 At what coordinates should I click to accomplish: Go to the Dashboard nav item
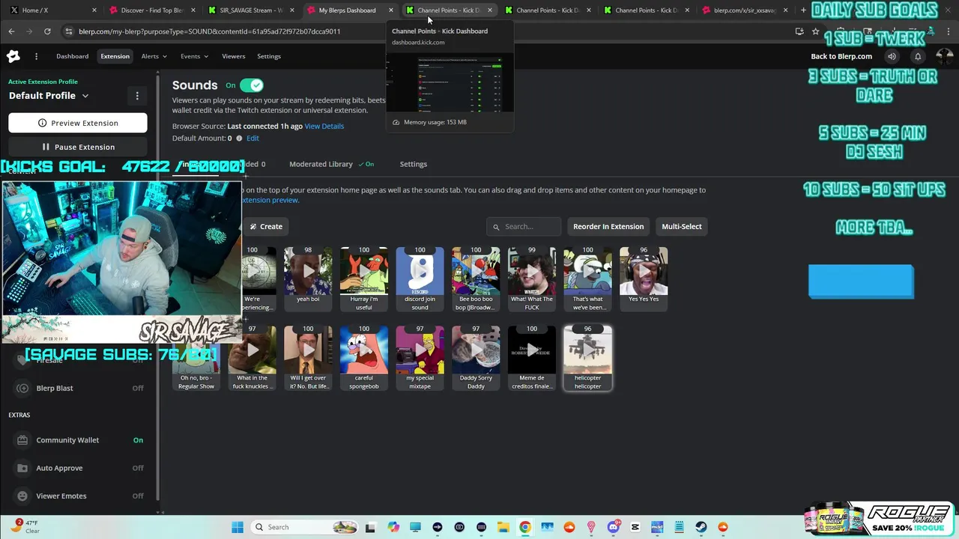[x=72, y=56]
